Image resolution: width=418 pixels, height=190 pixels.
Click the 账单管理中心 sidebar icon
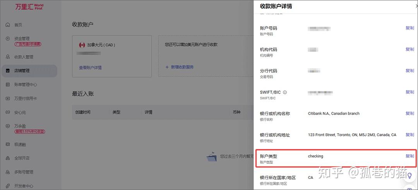click(x=8, y=84)
